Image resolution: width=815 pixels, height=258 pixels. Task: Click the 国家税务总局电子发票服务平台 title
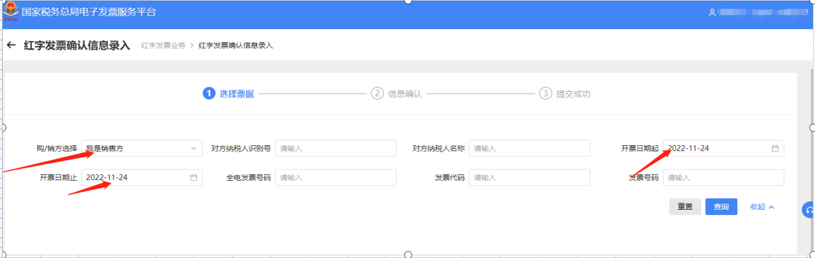click(89, 13)
